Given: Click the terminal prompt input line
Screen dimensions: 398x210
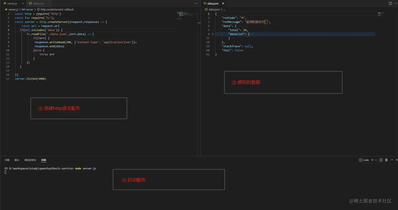Looking at the screenshot, I should tap(50, 168).
